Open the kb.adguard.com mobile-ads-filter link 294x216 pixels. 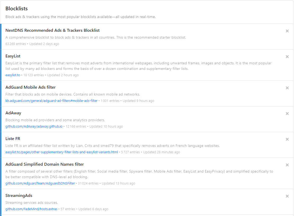tap(51, 101)
